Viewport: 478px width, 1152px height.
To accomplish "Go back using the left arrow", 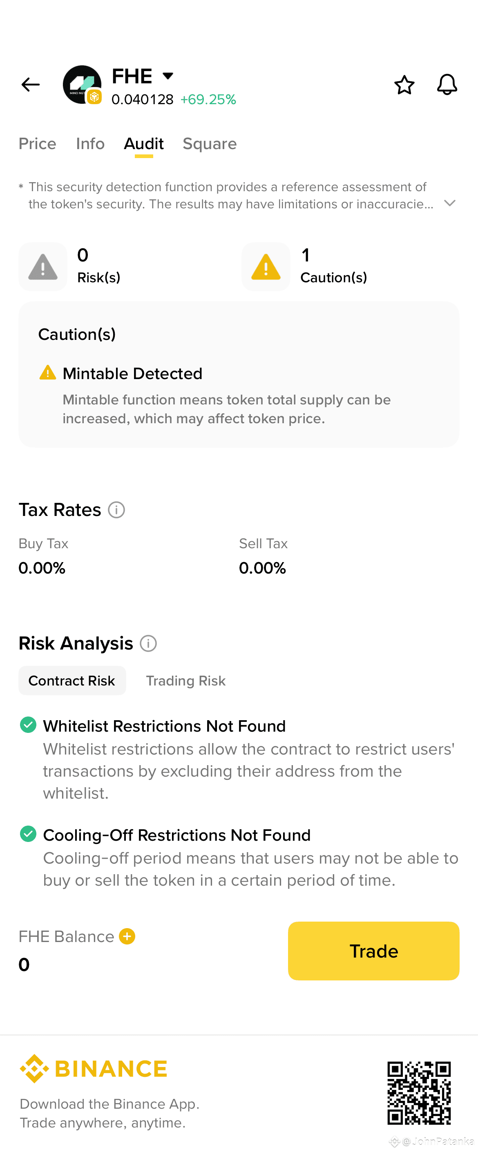I will 30,85.
